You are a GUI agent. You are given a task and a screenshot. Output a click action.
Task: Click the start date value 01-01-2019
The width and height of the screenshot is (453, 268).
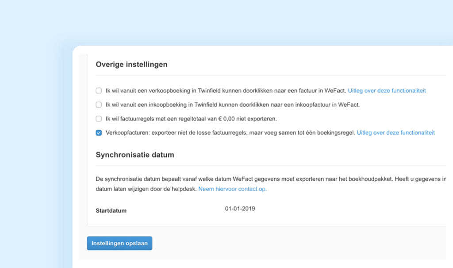pyautogui.click(x=240, y=209)
